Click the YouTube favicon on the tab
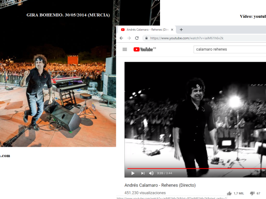 [x=123, y=29]
